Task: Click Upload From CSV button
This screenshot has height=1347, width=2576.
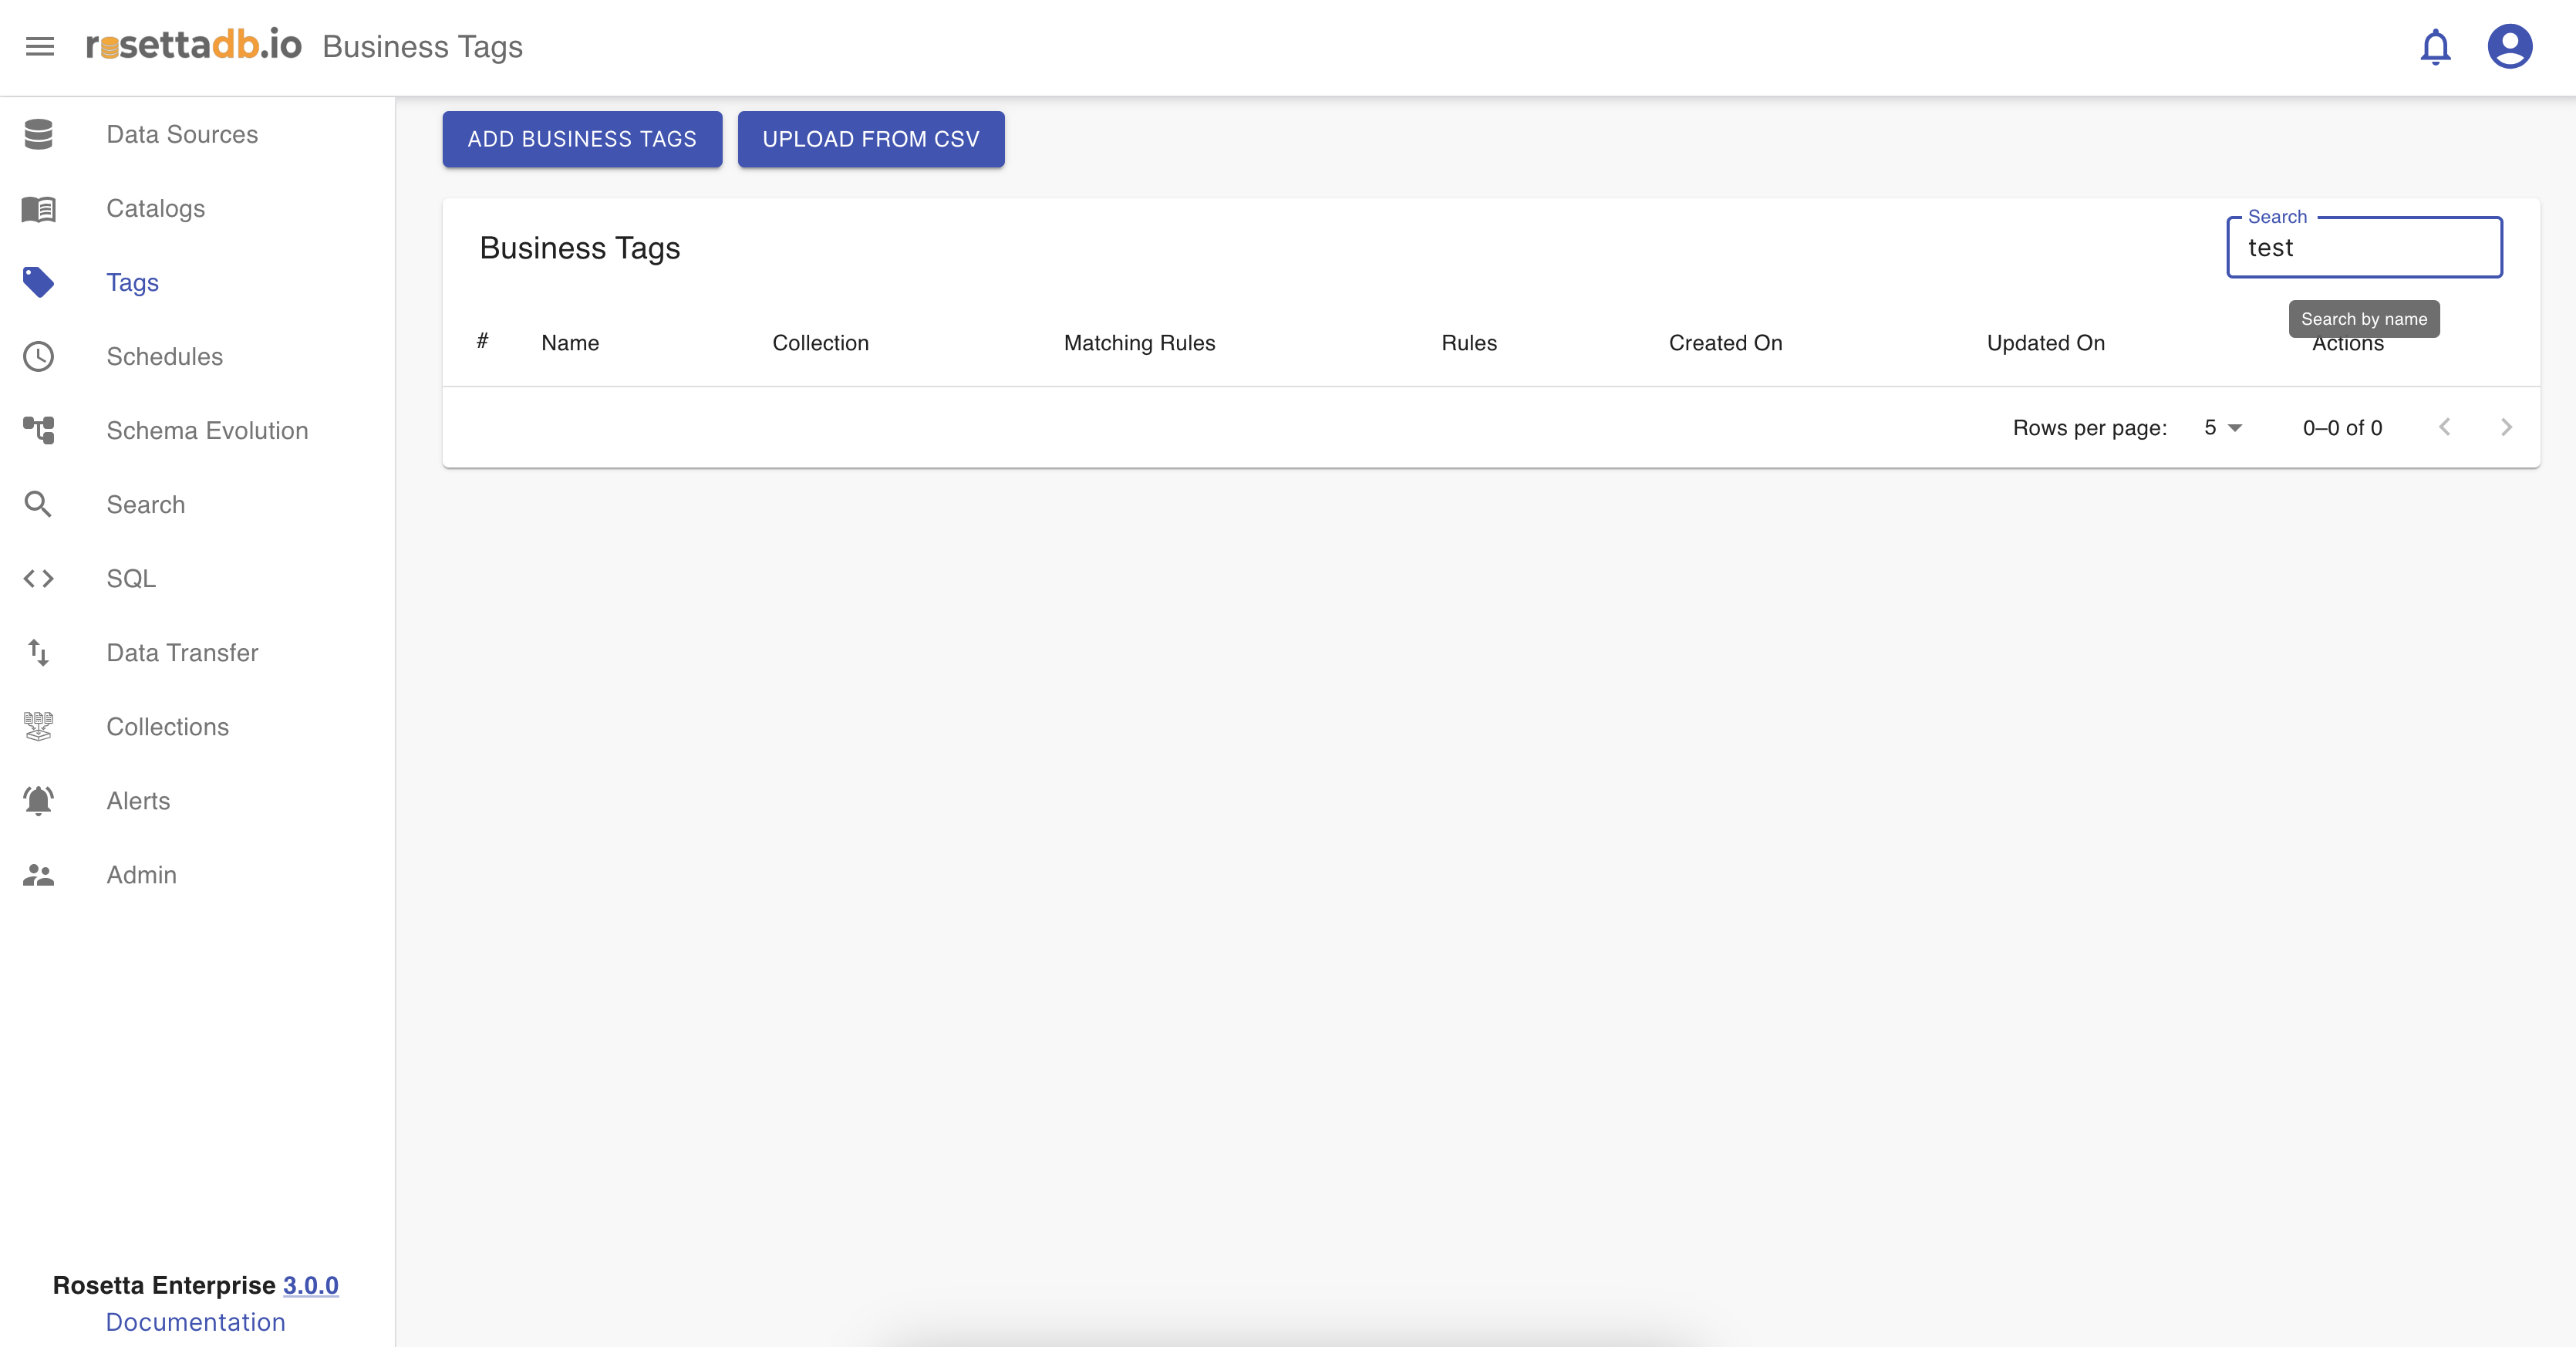Action: coord(870,139)
